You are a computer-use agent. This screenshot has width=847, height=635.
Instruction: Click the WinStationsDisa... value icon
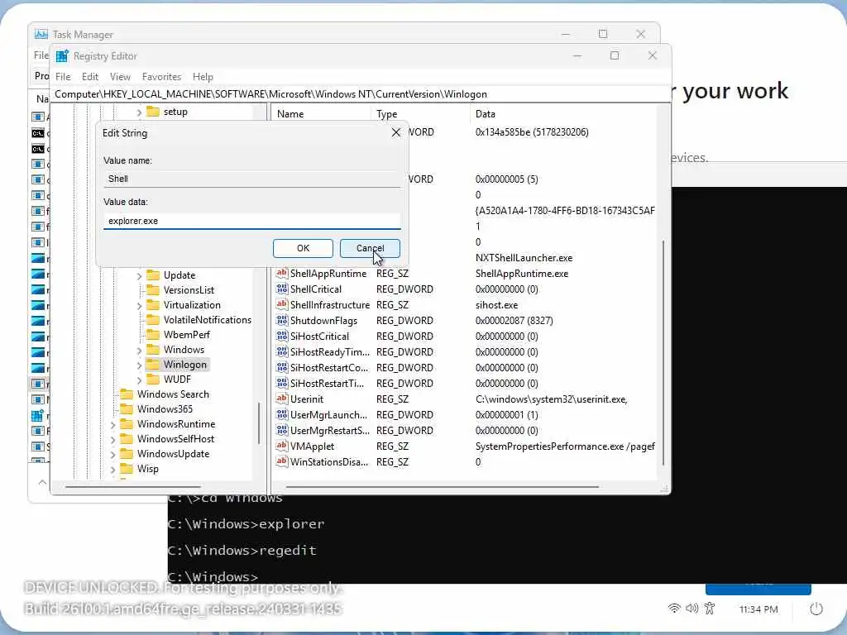coord(281,461)
